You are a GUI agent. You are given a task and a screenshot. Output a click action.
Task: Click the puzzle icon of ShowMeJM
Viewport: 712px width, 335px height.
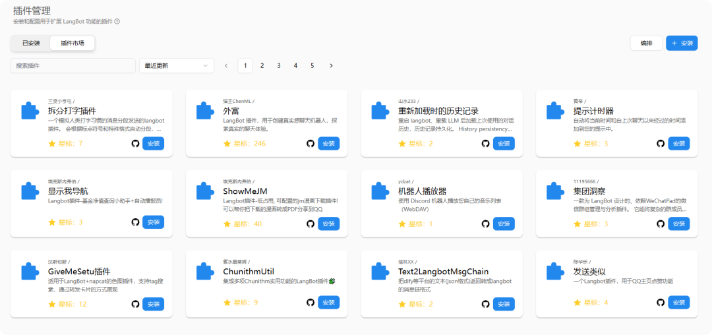pyautogui.click(x=205, y=191)
